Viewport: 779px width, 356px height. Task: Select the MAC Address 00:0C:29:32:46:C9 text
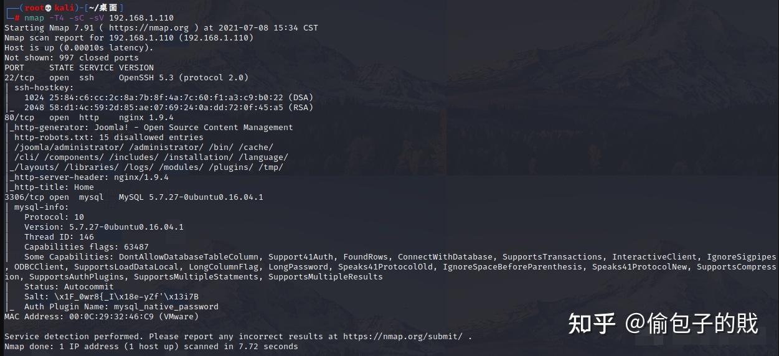pos(102,316)
